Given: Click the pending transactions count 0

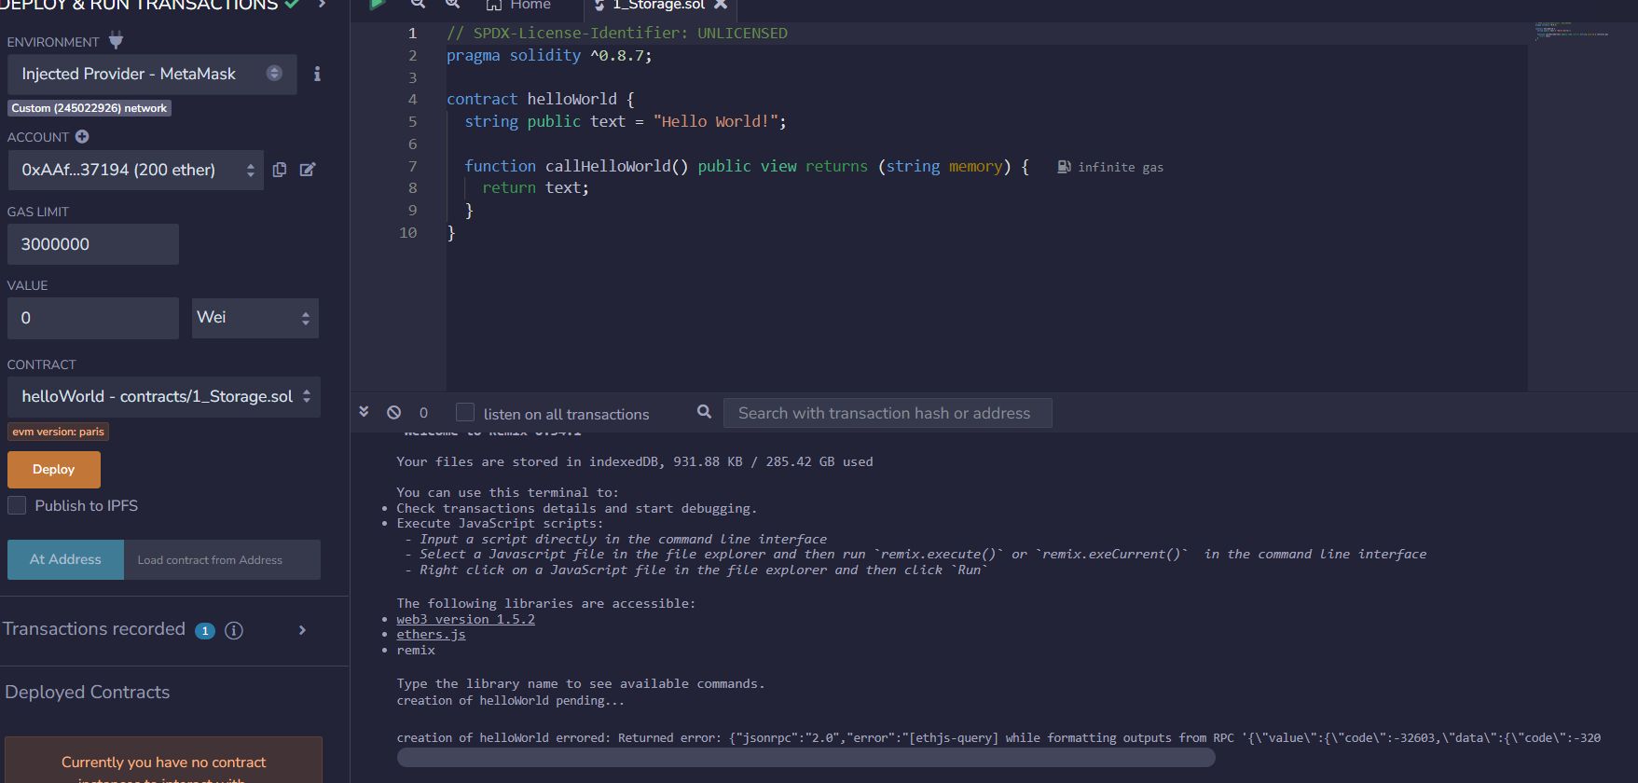Looking at the screenshot, I should coord(423,412).
